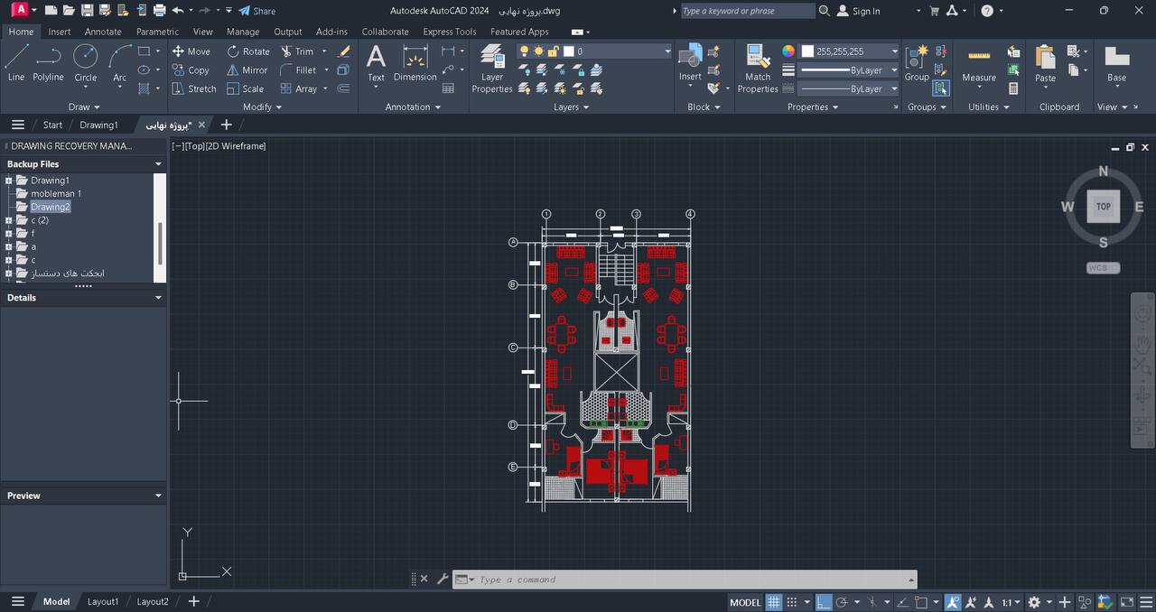This screenshot has width=1156, height=612.
Task: Collapse the Details section
Action: 158,298
